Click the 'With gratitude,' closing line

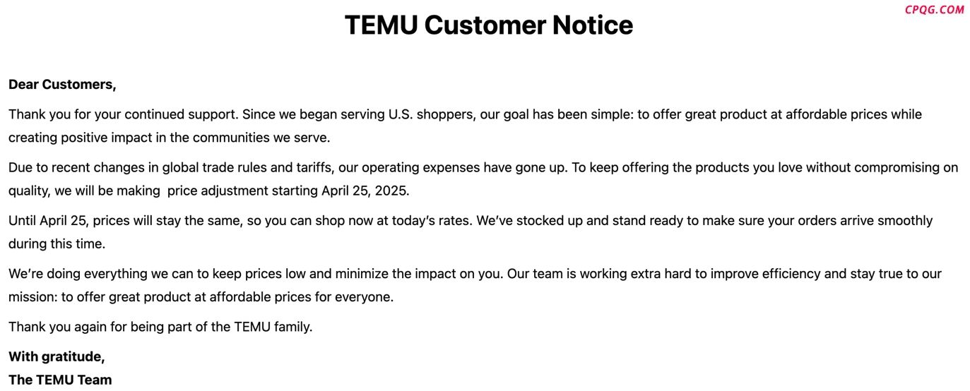pos(57,356)
